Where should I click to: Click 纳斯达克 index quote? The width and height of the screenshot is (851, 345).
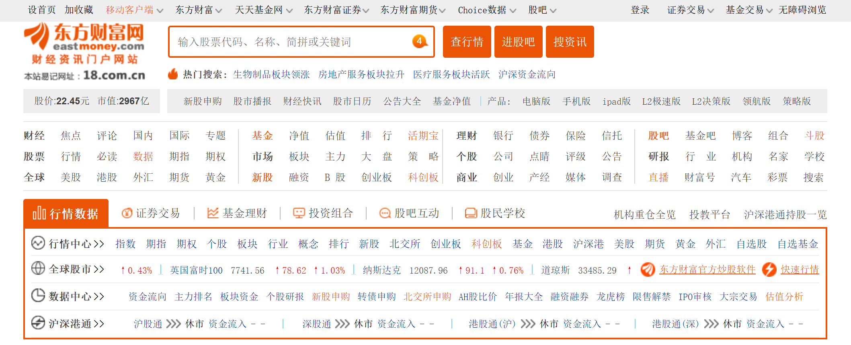pos(382,270)
